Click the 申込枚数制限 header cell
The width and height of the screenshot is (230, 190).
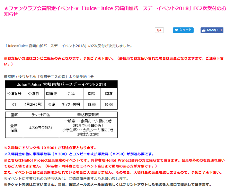click(x=88, y=114)
